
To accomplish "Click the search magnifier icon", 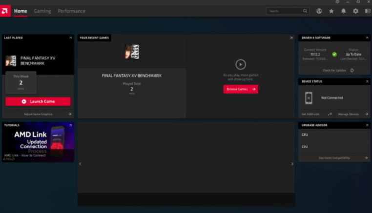I will [x=305, y=11].
